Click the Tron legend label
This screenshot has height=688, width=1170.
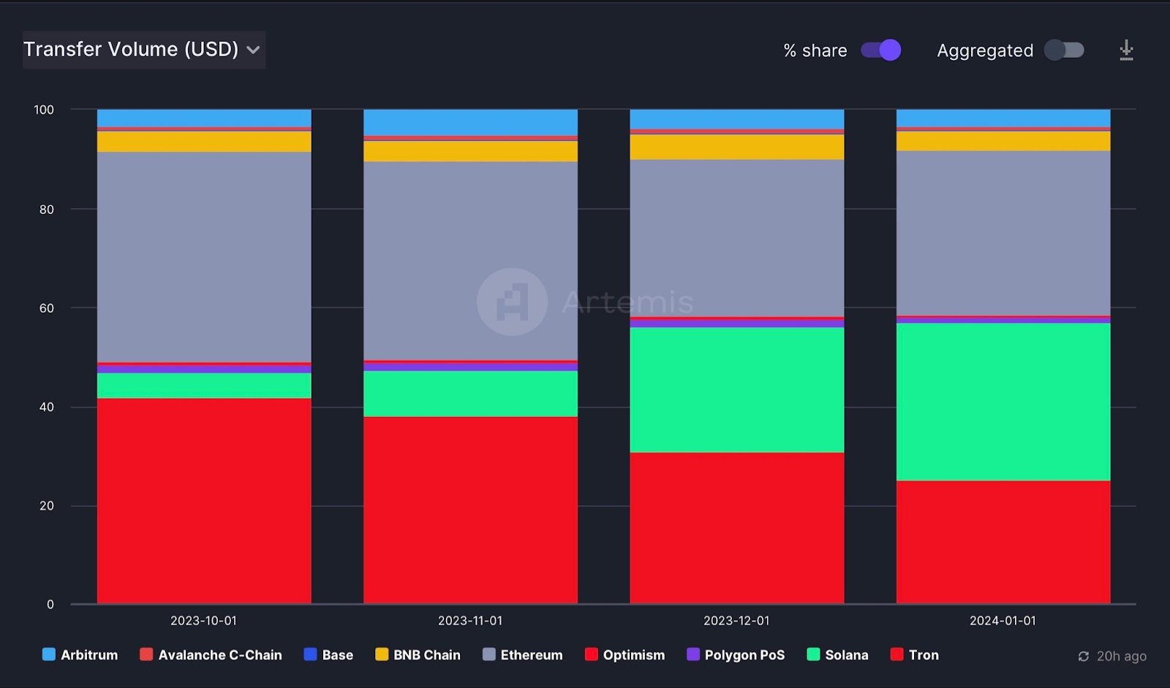point(924,655)
